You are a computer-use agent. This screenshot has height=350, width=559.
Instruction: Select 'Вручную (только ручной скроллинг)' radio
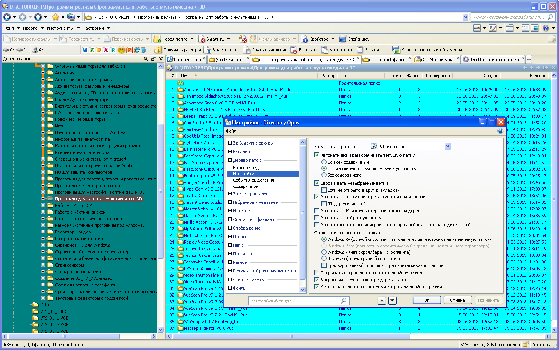[x=324, y=258]
